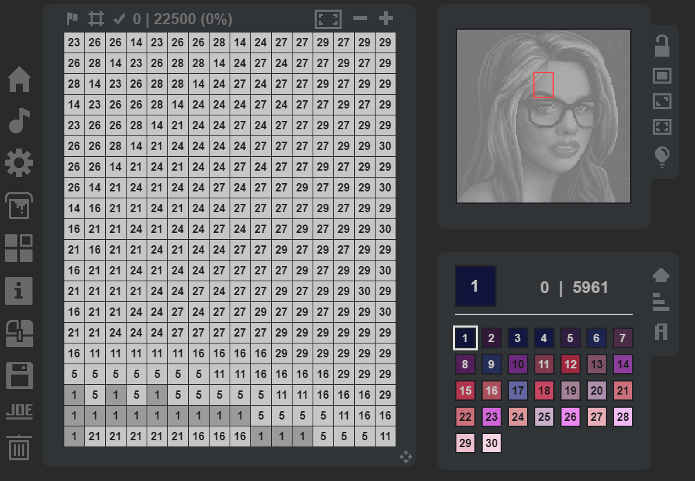Open the info icon panel

click(x=19, y=291)
